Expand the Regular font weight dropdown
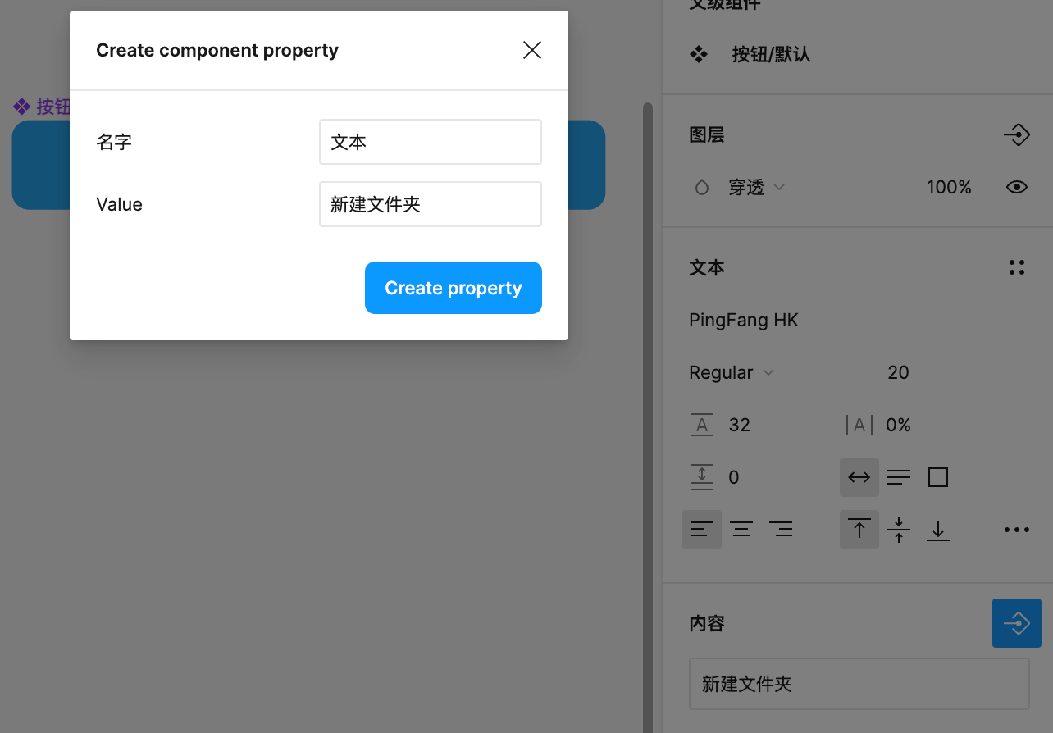1053x733 pixels. pos(731,372)
